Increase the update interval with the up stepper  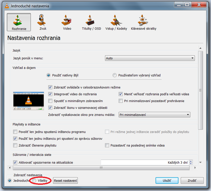(191, 161)
